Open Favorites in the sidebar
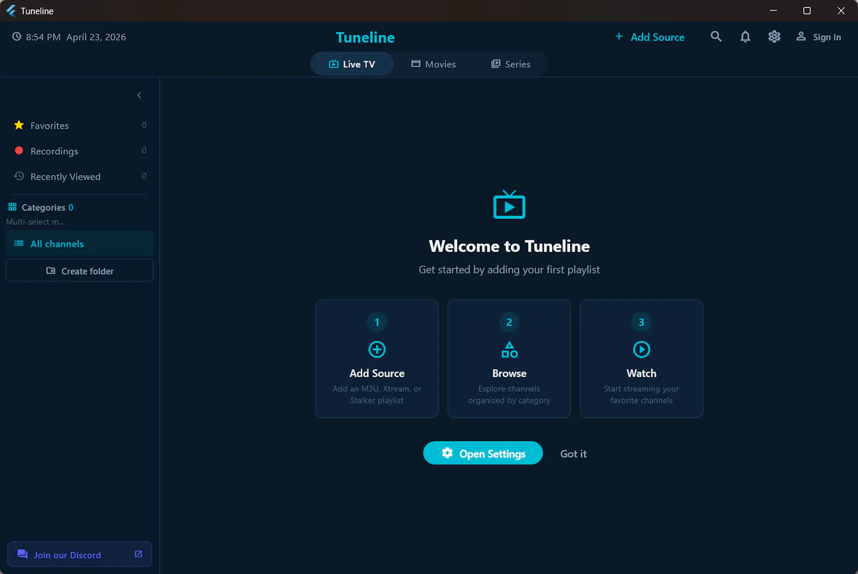The height and width of the screenshot is (574, 858). coord(79,125)
